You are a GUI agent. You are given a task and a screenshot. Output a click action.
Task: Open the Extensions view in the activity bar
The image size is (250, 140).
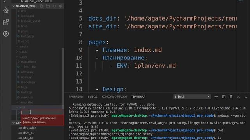pos(6,22)
